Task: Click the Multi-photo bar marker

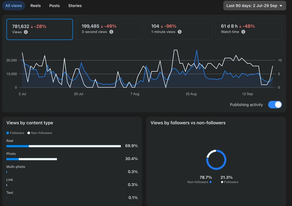Action: (x=7, y=172)
